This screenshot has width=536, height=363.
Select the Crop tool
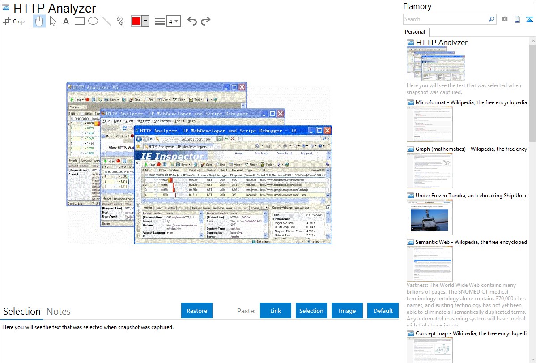coord(14,21)
